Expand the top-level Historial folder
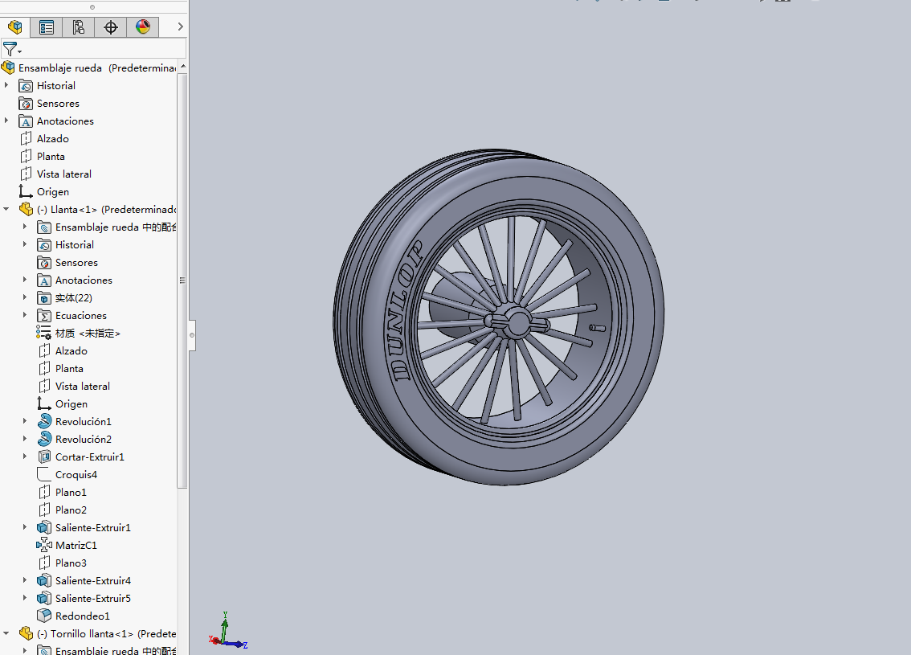Viewport: 911px width, 655px height. pyautogui.click(x=6, y=85)
